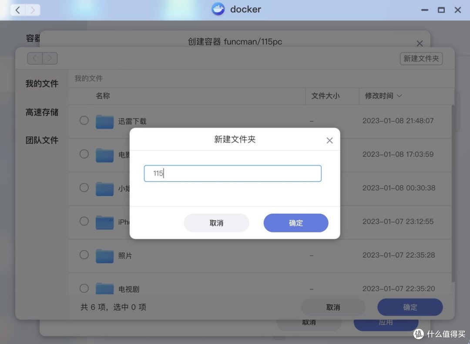Click the forward navigation arrow in file picker
The image size is (470, 344).
(x=50, y=58)
